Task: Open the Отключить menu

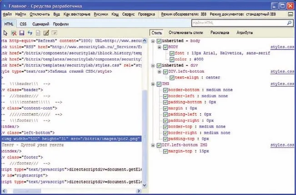Action: (40, 15)
